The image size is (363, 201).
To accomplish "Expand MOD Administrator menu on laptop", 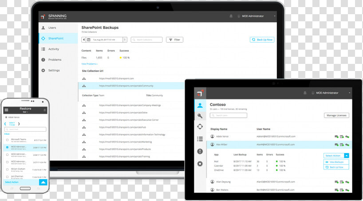I will tap(256, 16).
